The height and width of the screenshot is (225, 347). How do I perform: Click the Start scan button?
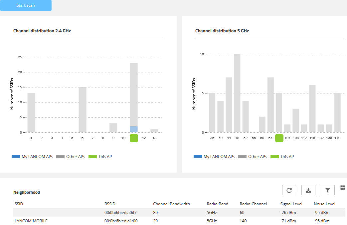tap(26, 5)
